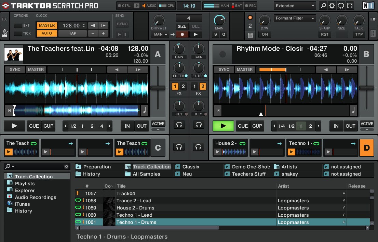
Task: Adjust the DRY/WET loop recorder knob
Action: pyautogui.click(x=159, y=21)
